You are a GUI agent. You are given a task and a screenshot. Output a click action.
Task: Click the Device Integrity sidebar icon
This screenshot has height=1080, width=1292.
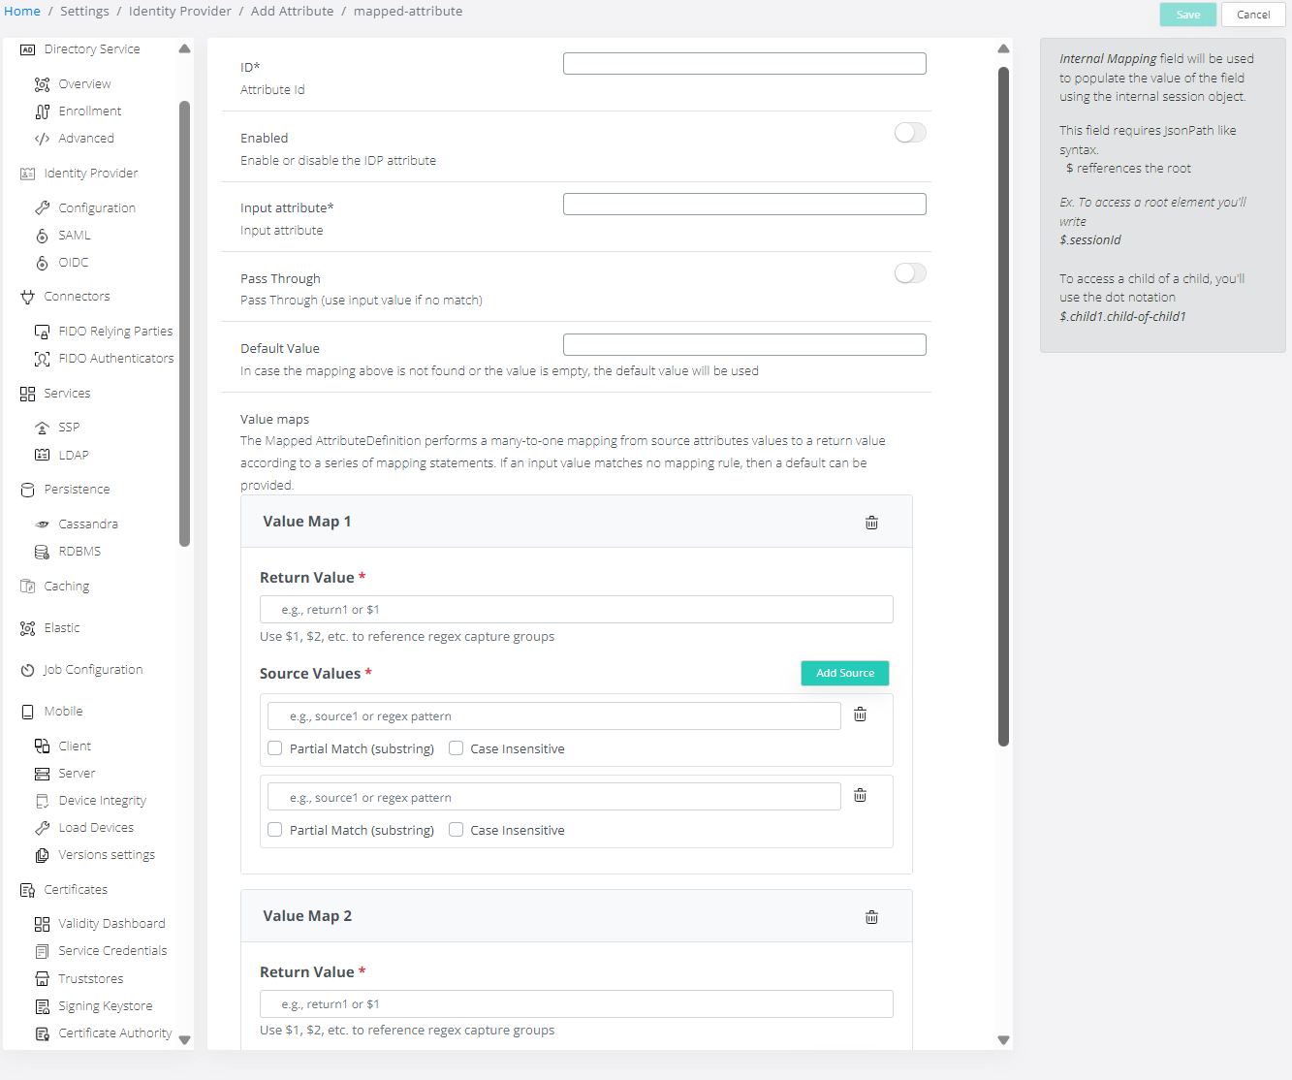[x=42, y=801]
